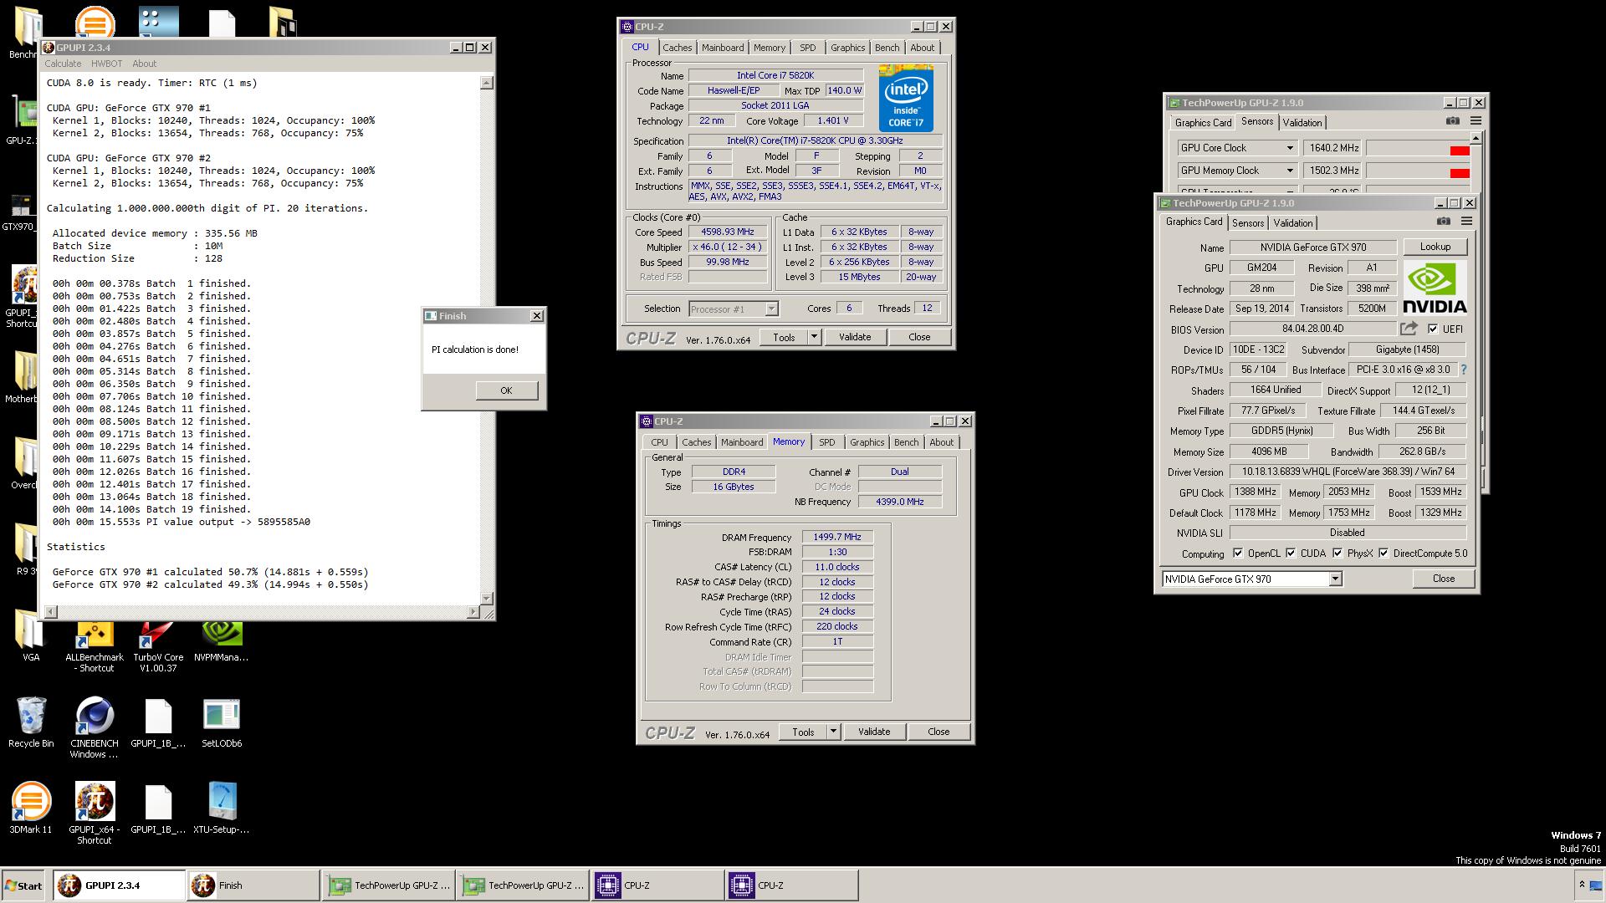This screenshot has height=903, width=1606.
Task: Open the NVPMManager desktop icon
Action: [222, 642]
